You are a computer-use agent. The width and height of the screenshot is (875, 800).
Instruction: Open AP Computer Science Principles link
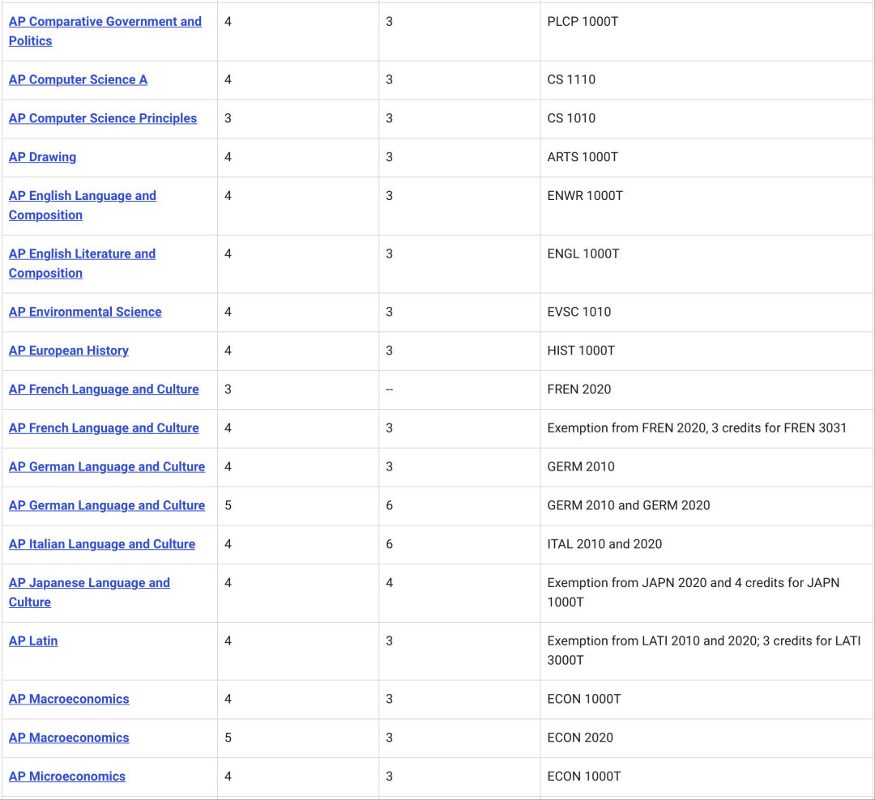[x=103, y=118]
